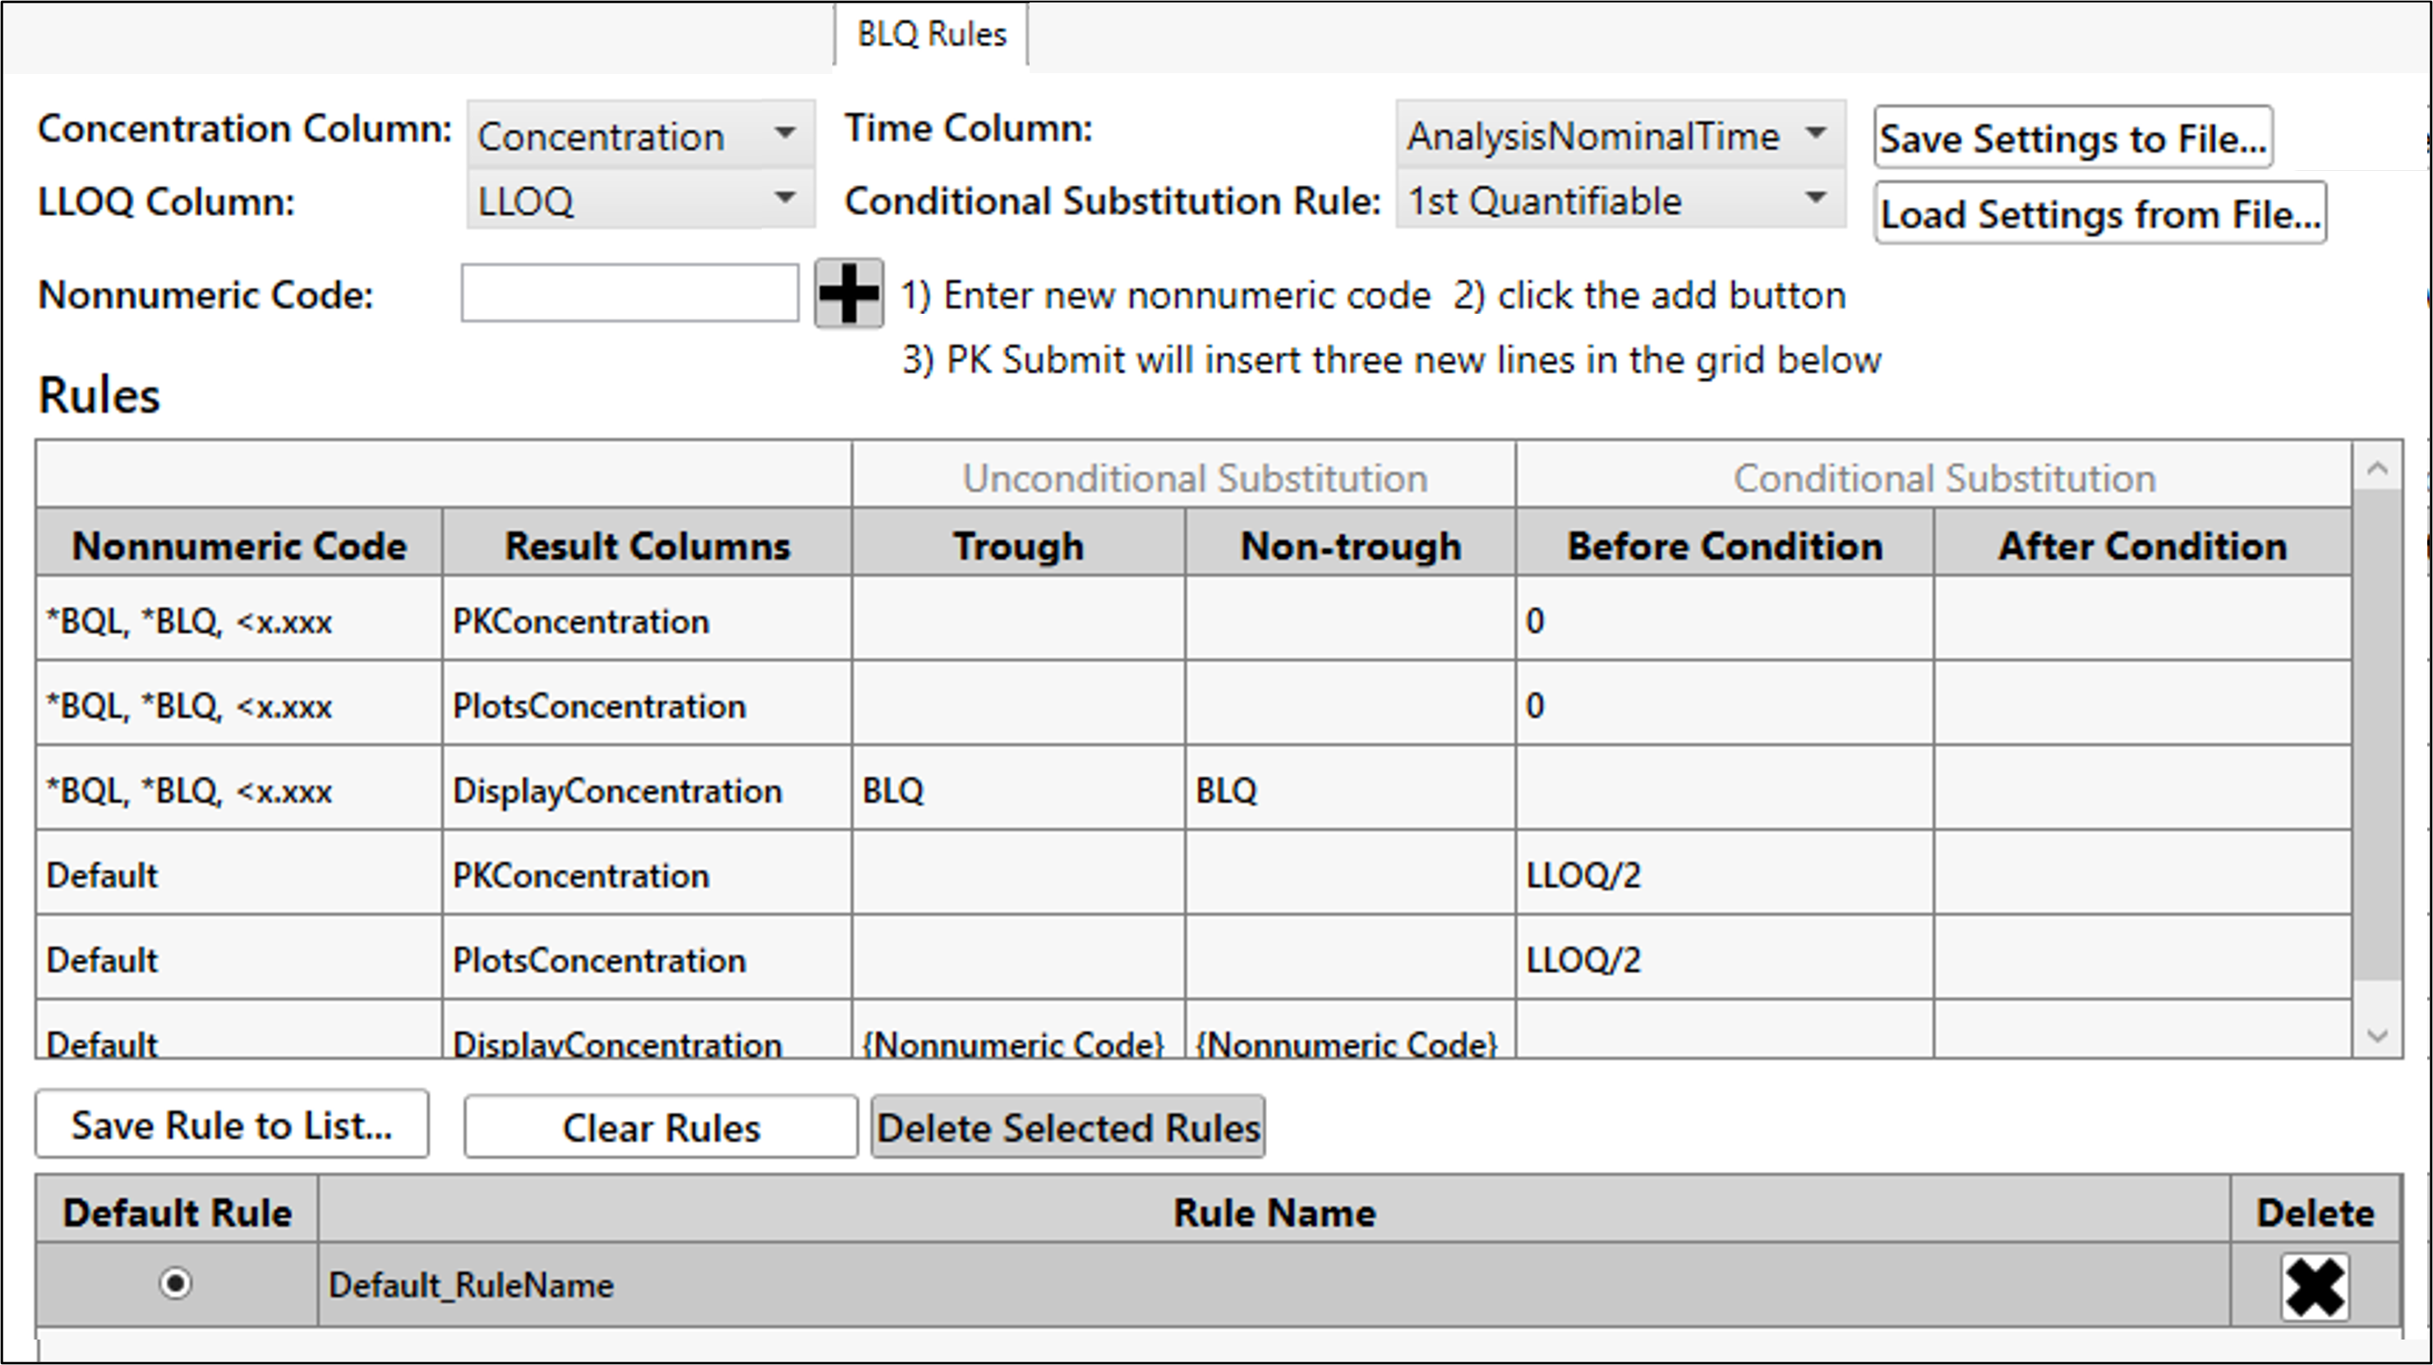Open the Time Column AnalysisNominalTime dropdown
2433x1365 pixels.
[x=1619, y=135]
